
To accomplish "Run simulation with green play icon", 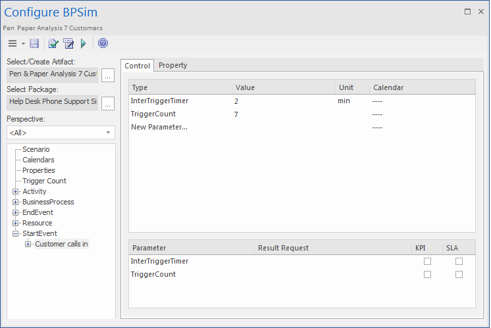I will (84, 43).
